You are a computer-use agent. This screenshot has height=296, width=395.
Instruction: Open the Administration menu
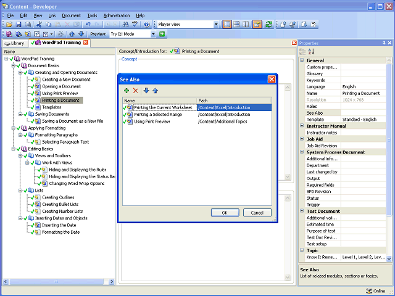117,15
